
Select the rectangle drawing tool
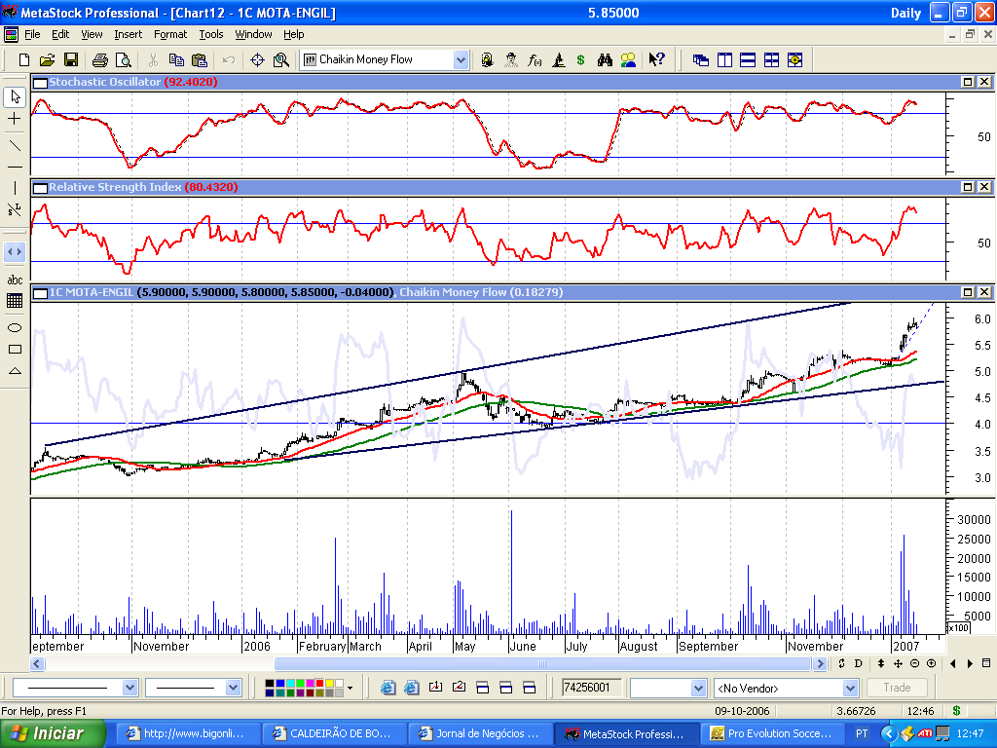[x=15, y=349]
